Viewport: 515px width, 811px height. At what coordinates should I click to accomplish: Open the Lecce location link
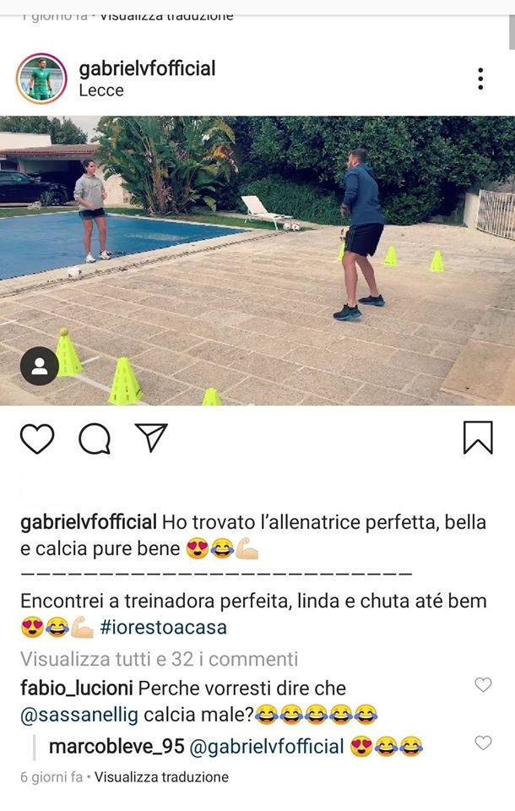(x=101, y=90)
